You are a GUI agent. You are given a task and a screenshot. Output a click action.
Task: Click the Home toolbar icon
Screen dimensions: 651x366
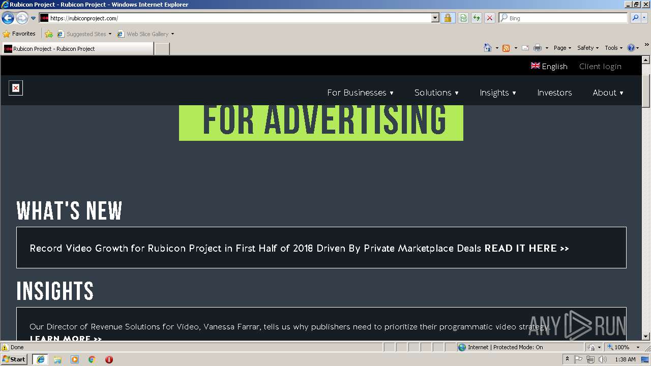point(488,48)
